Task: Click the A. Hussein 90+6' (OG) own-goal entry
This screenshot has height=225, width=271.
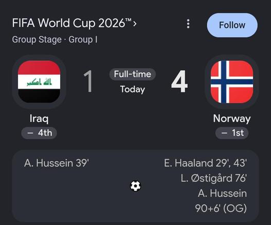Action: tap(221, 201)
